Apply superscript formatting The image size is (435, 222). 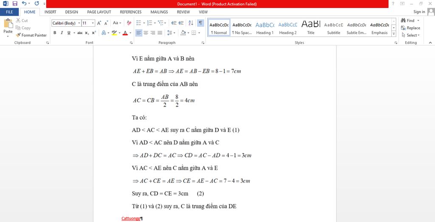point(94,33)
